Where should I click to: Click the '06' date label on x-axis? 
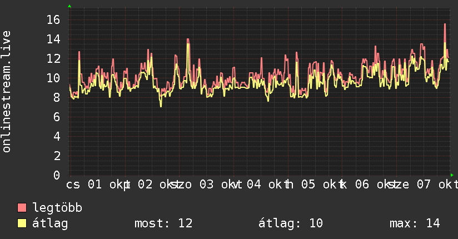(362, 185)
